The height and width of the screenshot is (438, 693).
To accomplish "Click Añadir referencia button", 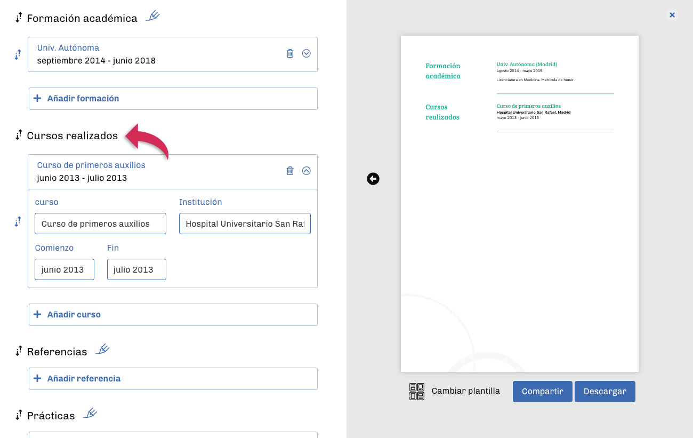I will tap(173, 379).
